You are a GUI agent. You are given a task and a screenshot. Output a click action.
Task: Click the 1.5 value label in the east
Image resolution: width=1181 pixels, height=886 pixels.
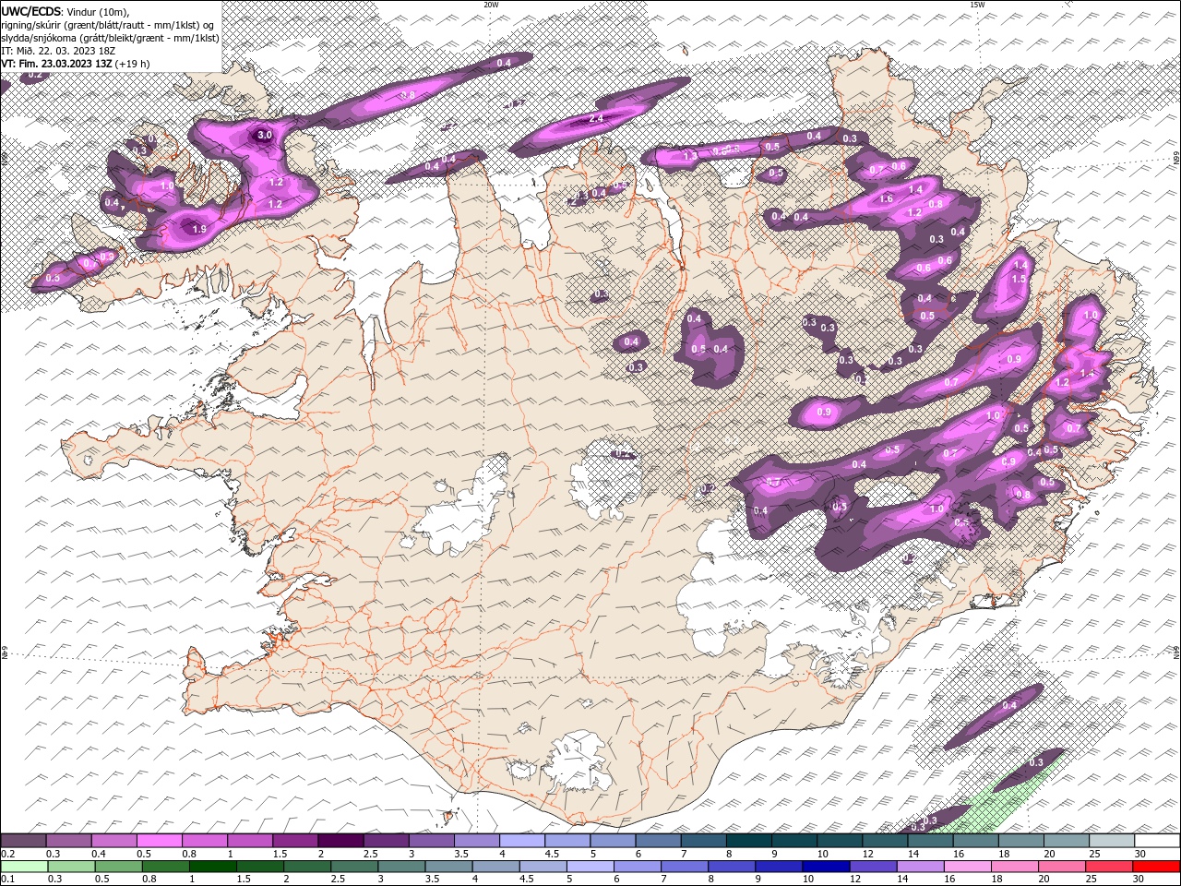coord(1020,279)
